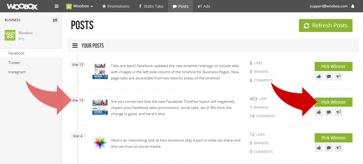Click the megaphone promote icon for Mar 13 post
Viewport: 363px width, 164px height.
(338, 77)
